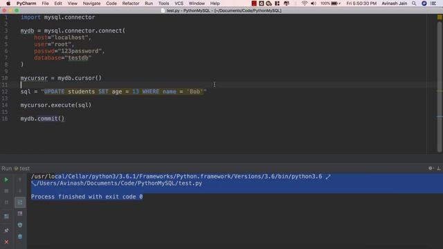Click the UPDATE students SQL string
Viewport: 443px width, 249px height.
tap(124, 91)
